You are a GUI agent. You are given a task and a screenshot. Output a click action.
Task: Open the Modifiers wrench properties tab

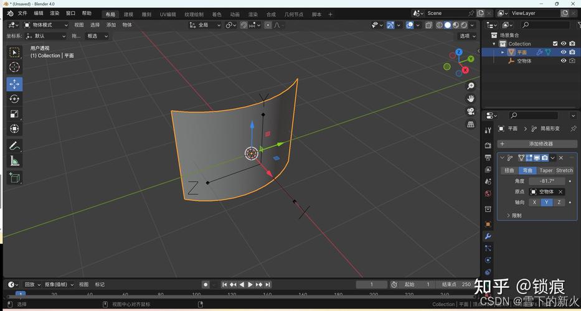488,236
